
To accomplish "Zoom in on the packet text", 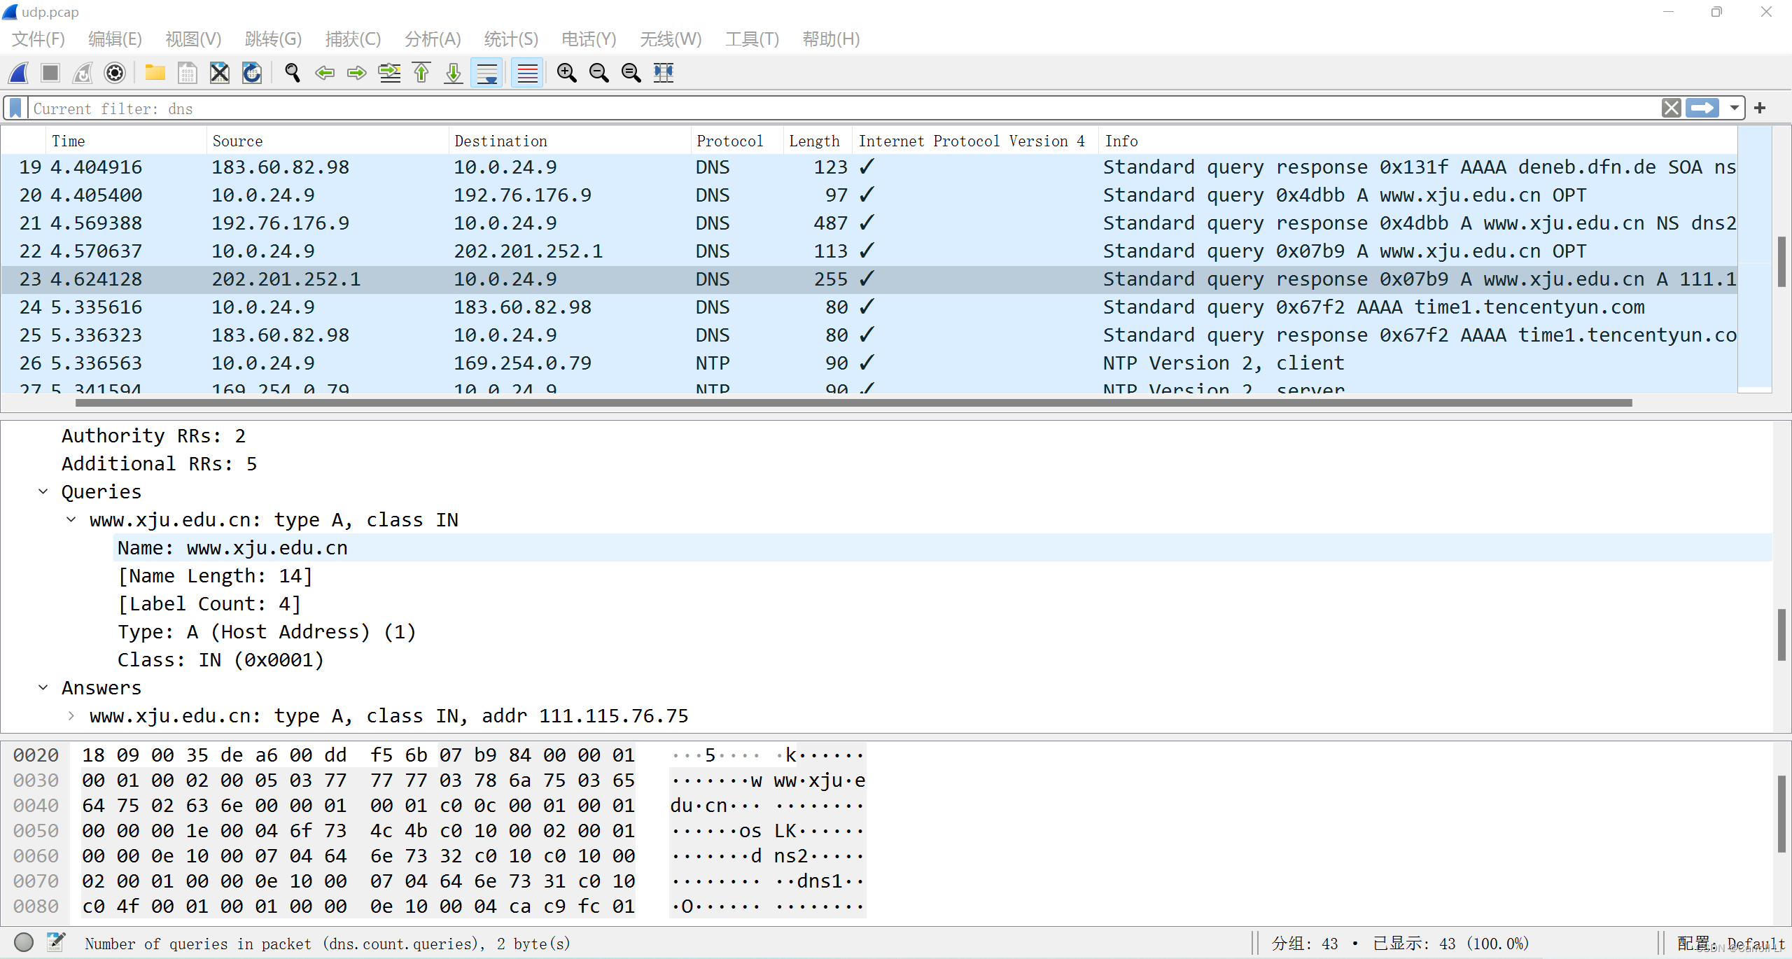I will coord(566,73).
